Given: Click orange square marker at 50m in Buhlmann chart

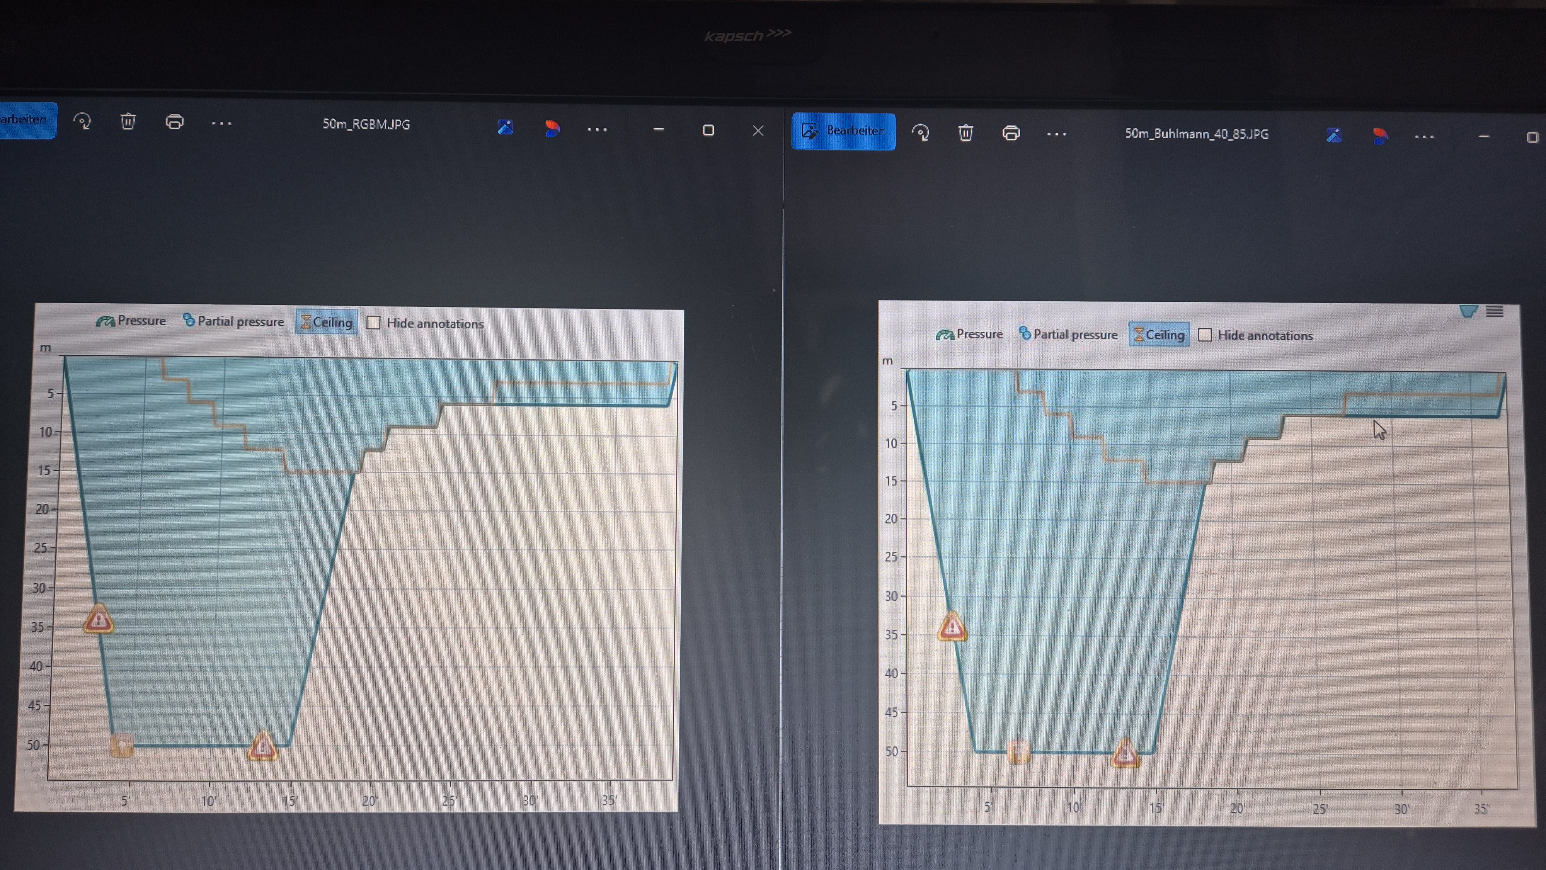Looking at the screenshot, I should [x=1018, y=752].
